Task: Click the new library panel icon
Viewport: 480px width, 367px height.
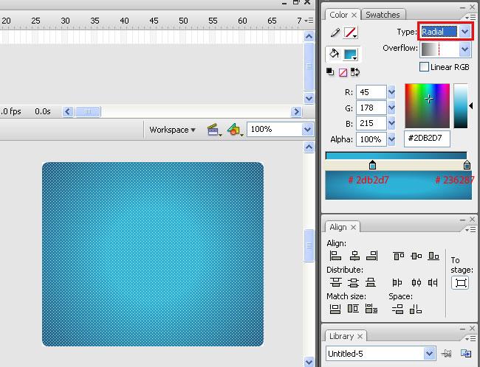Action: click(466, 354)
